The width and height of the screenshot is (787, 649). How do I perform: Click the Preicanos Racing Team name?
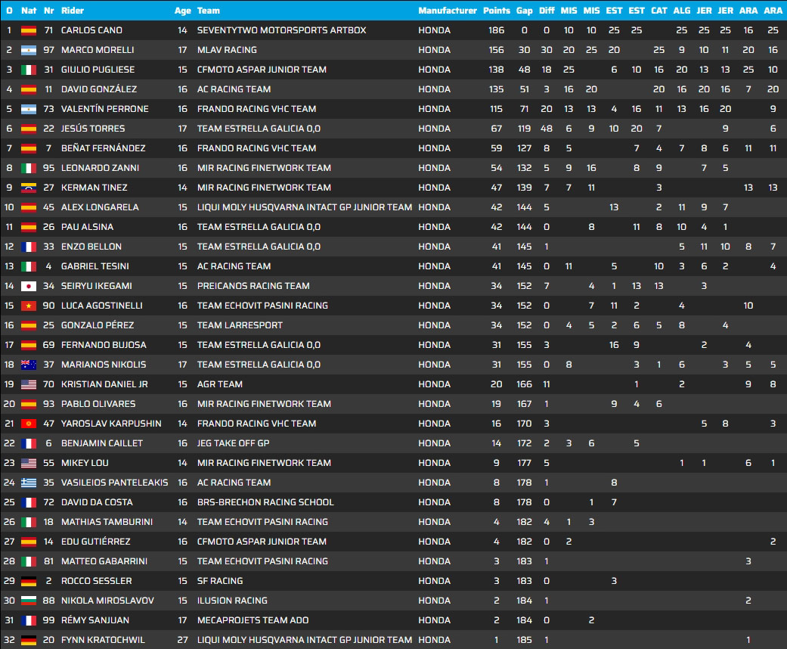[x=253, y=286]
